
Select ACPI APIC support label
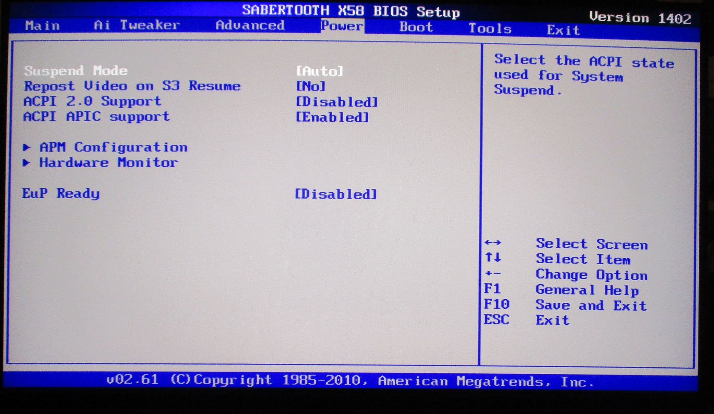tap(96, 116)
